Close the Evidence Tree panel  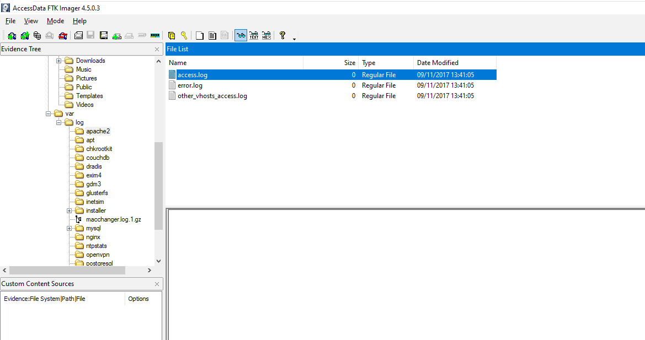click(x=157, y=50)
